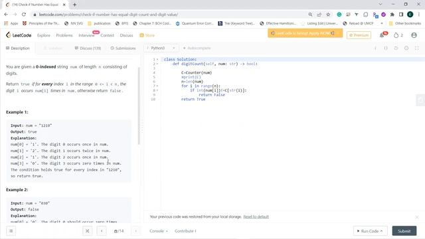
Task: Go to the LeetCode logo home link
Action: tap(19, 35)
